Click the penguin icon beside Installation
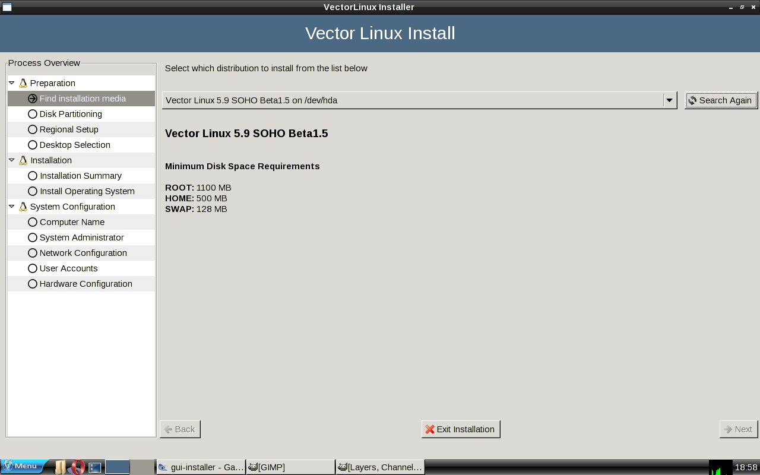Viewport: 760px width, 475px height. click(23, 160)
